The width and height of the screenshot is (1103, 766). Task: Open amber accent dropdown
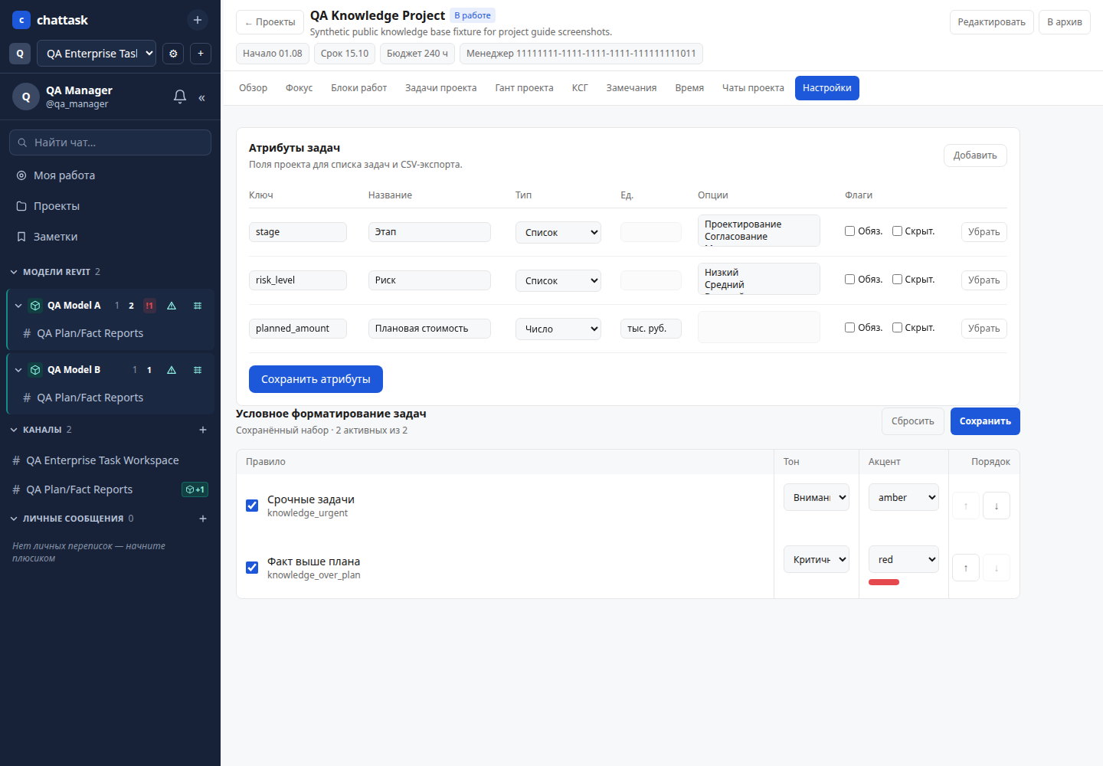pos(904,497)
